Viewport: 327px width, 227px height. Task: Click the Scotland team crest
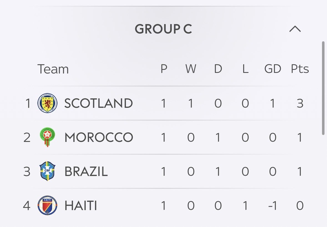point(47,103)
